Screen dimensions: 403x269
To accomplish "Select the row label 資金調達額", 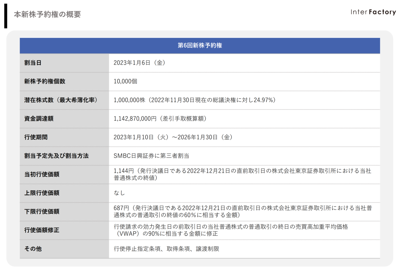I will [39, 119].
